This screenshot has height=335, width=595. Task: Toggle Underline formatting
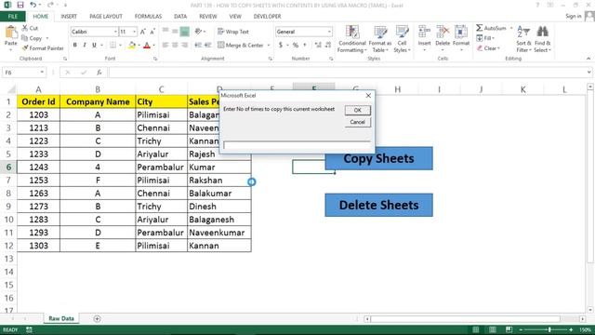coord(94,45)
